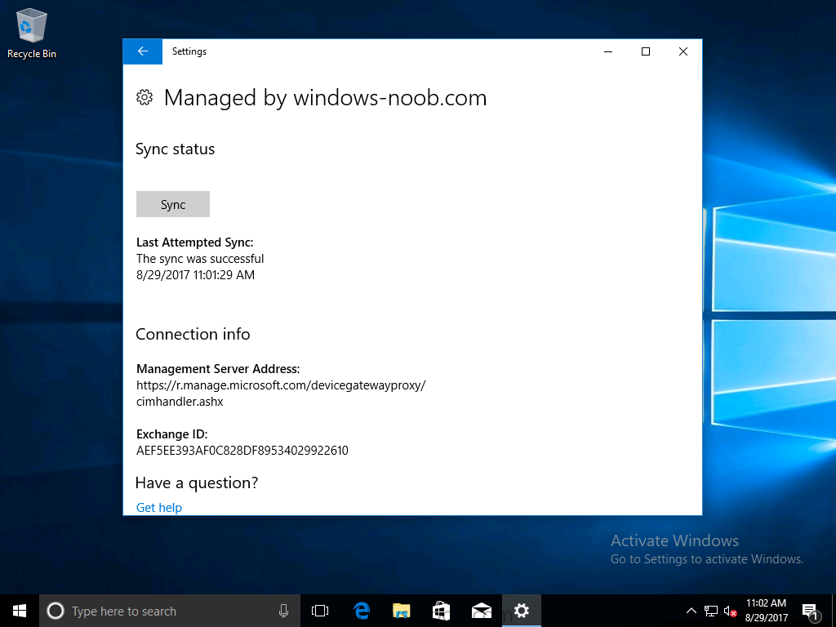Click the gear icon beside Managed by heading
Viewport: 836px width, 627px height.
pyautogui.click(x=145, y=98)
